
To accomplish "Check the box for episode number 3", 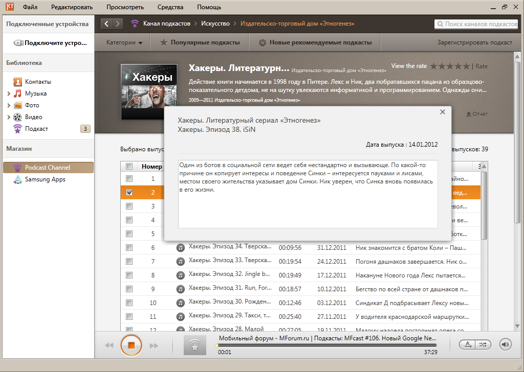I will 129,206.
